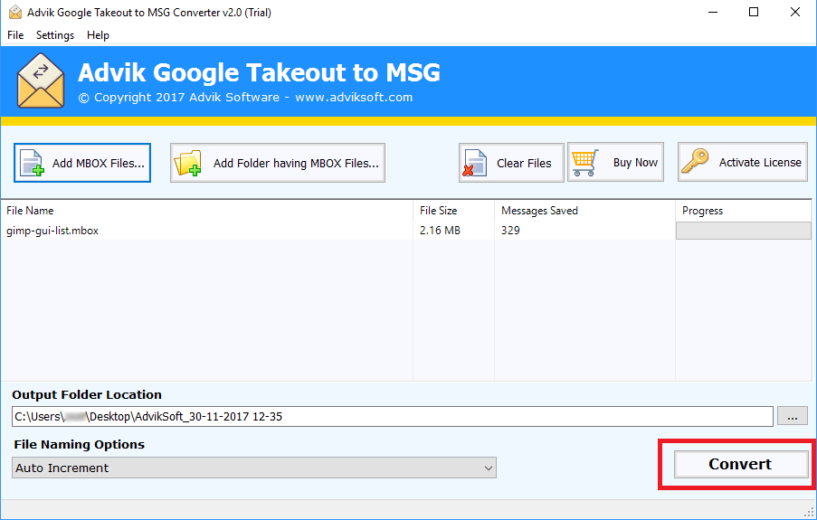Image resolution: width=817 pixels, height=520 pixels.
Task: Click the Advik Google Takeout to MSG heading
Action: (x=259, y=72)
